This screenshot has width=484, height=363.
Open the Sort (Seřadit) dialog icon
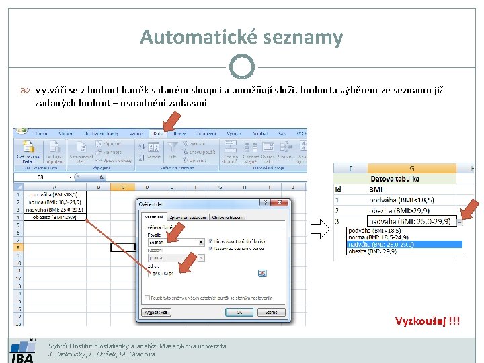pos(153,147)
